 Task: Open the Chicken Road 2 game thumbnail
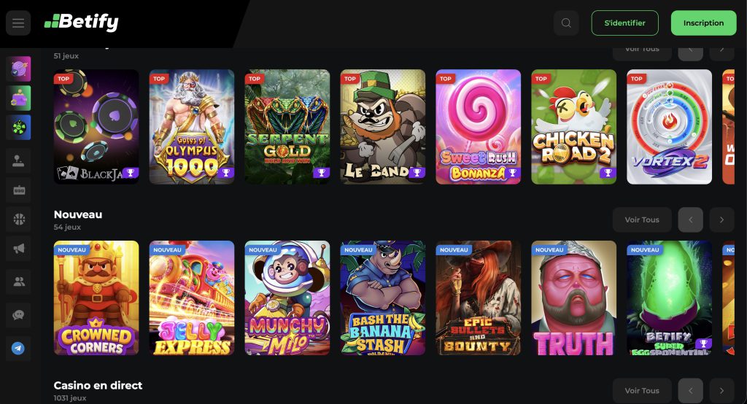573,127
